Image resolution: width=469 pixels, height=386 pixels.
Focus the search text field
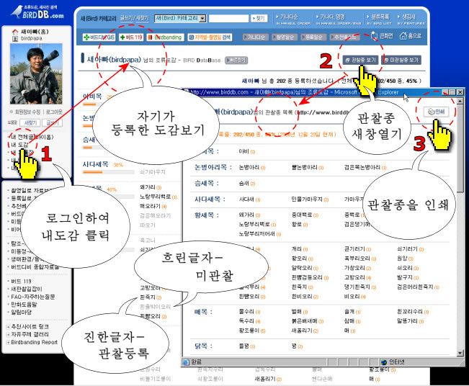point(228,18)
